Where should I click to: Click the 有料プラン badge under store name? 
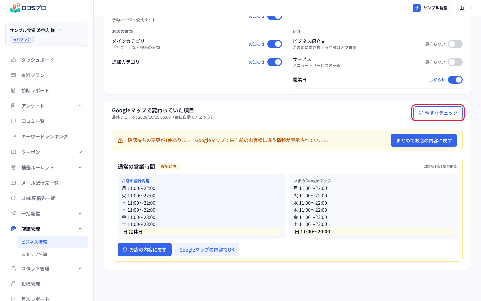click(x=22, y=39)
